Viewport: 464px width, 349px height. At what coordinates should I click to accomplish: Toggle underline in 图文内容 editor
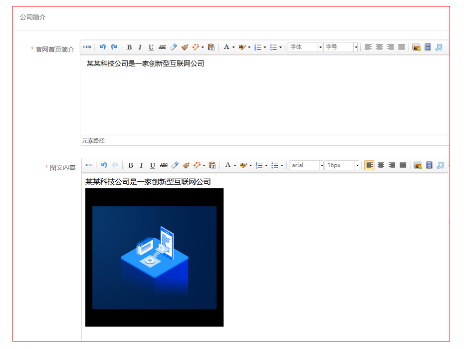pos(152,165)
